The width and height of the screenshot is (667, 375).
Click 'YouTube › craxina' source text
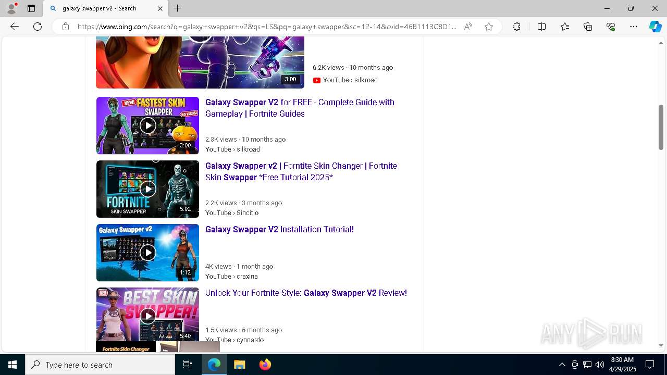coord(231,276)
